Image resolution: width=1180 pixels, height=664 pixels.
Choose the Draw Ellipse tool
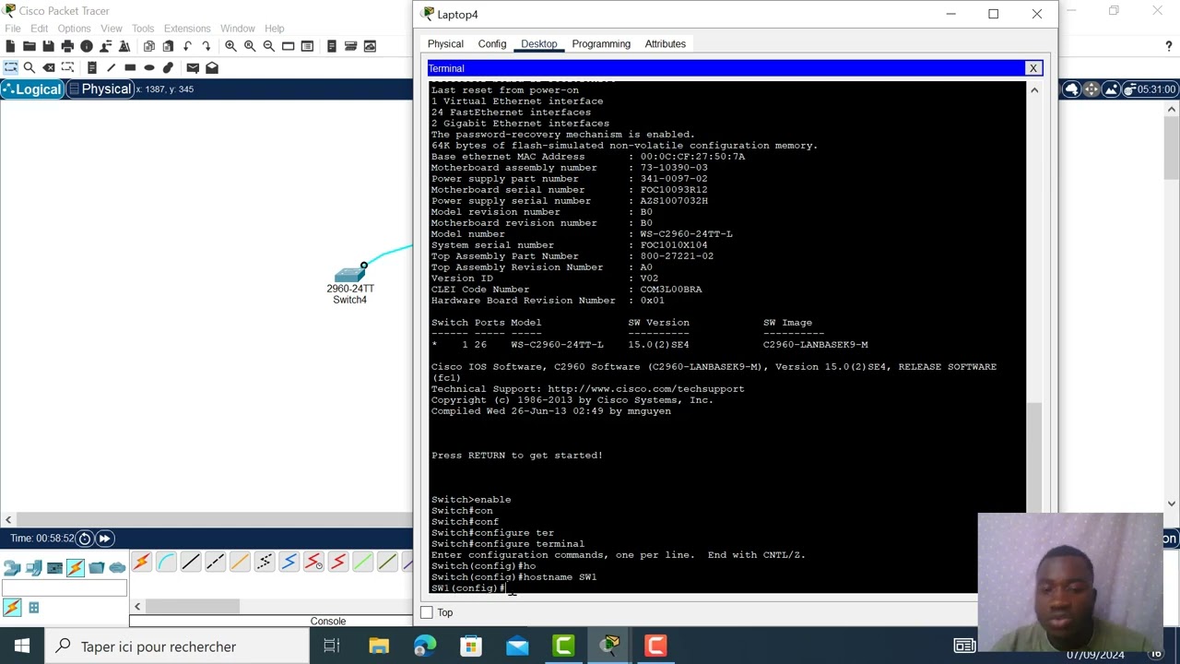point(149,67)
